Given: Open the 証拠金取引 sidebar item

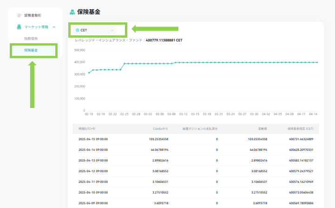Looking at the screenshot, I should click(33, 15).
